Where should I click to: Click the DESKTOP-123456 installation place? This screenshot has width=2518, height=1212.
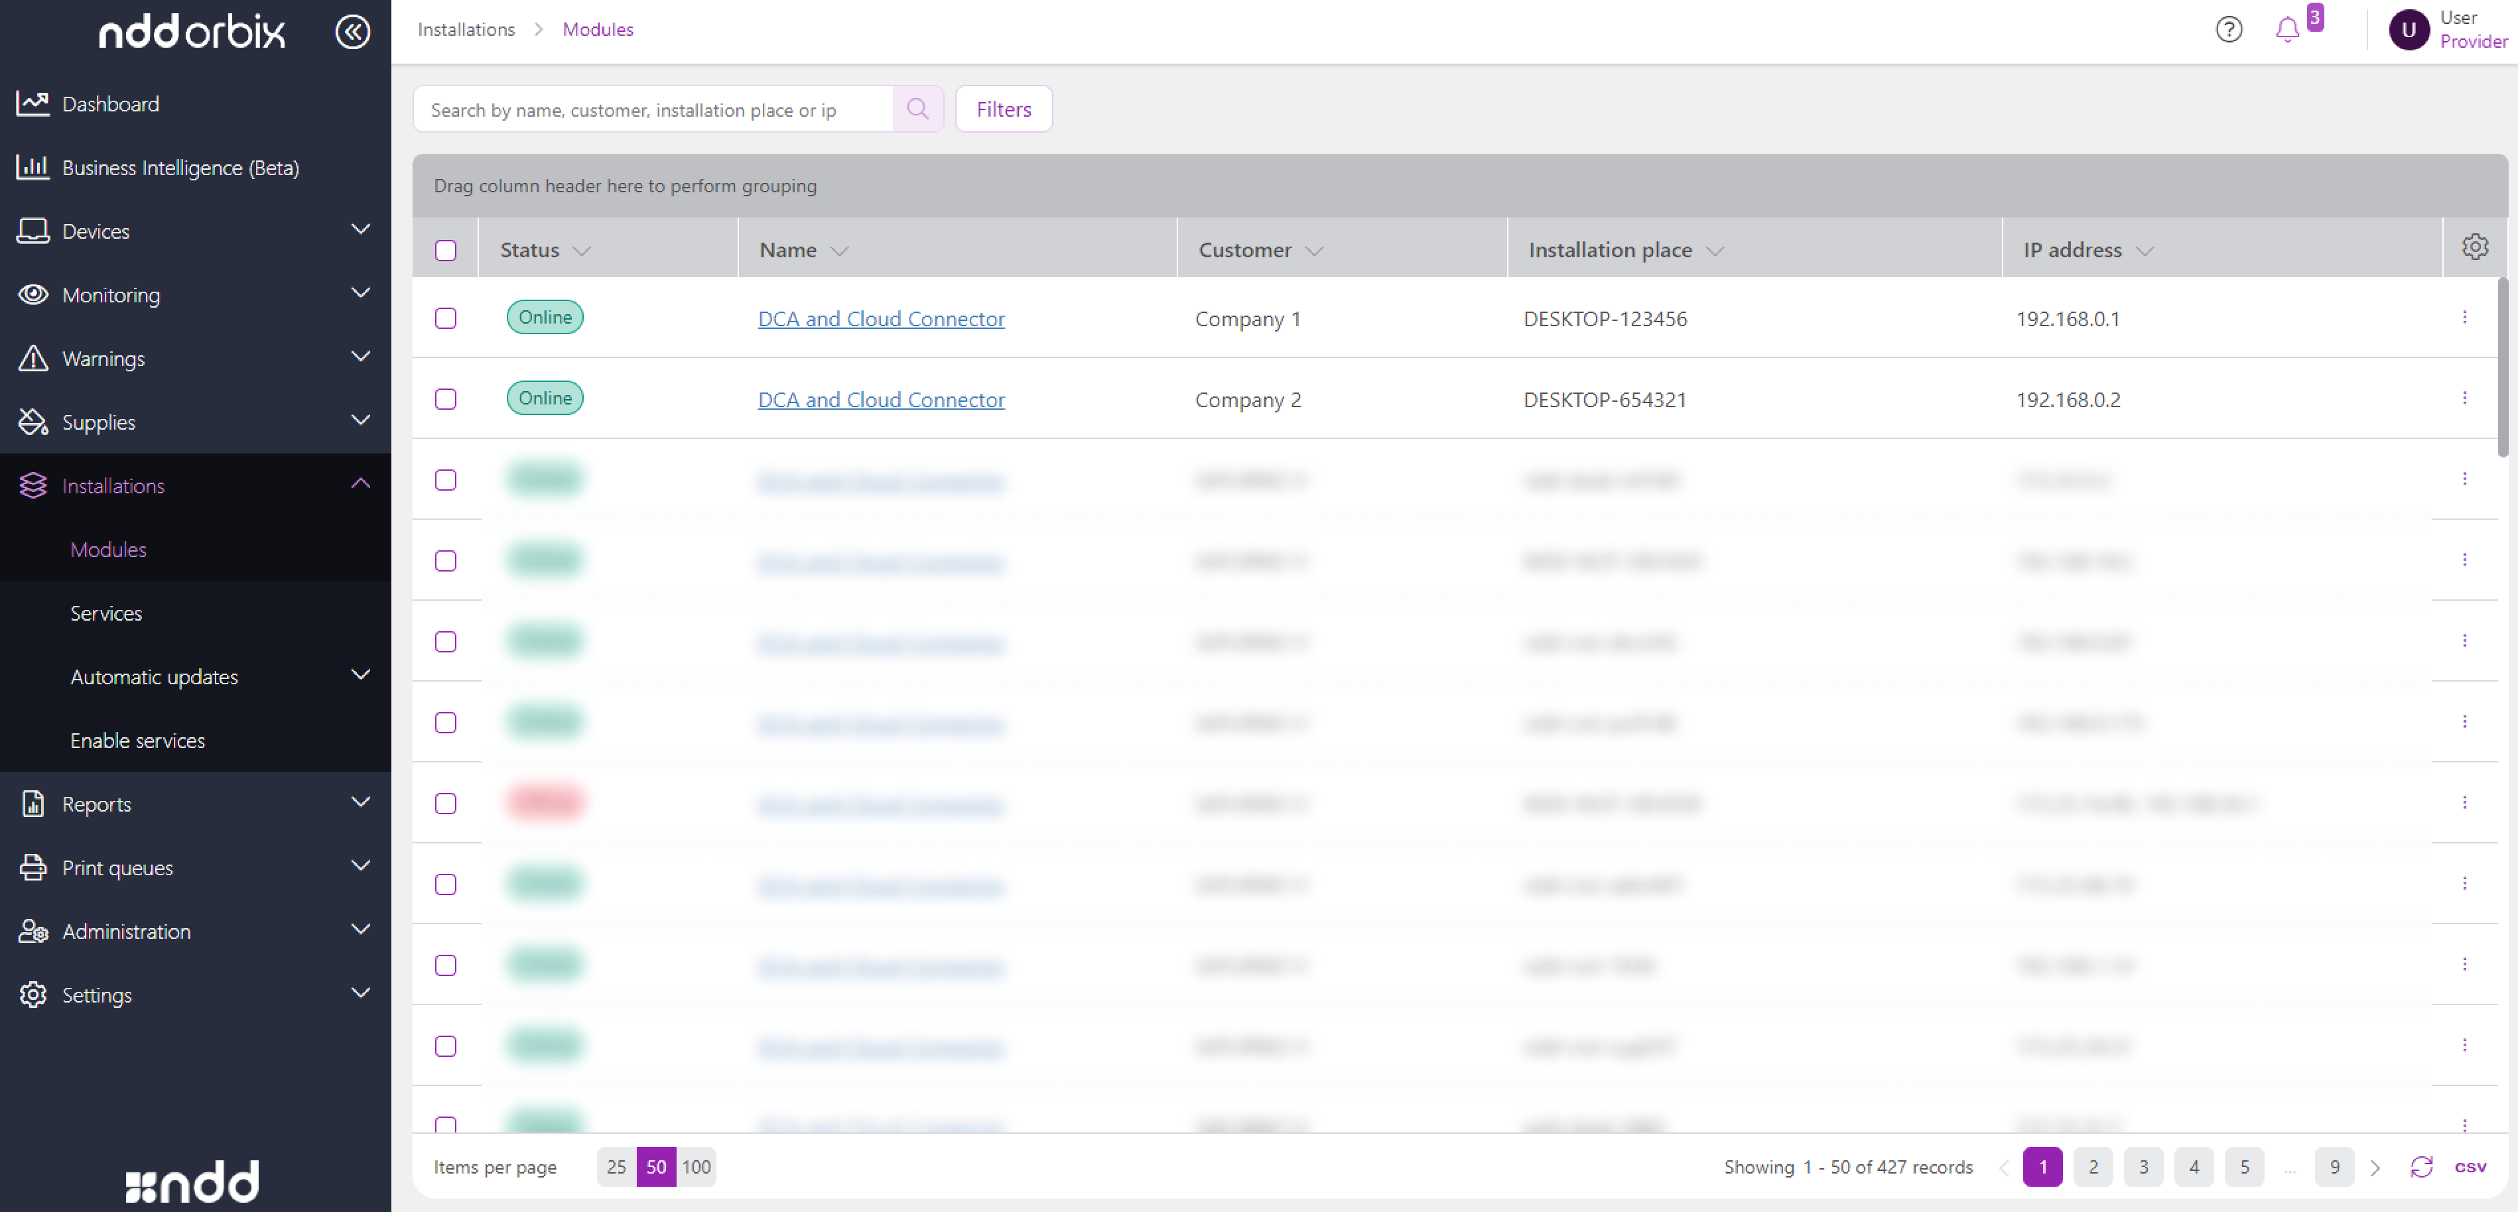click(1605, 319)
